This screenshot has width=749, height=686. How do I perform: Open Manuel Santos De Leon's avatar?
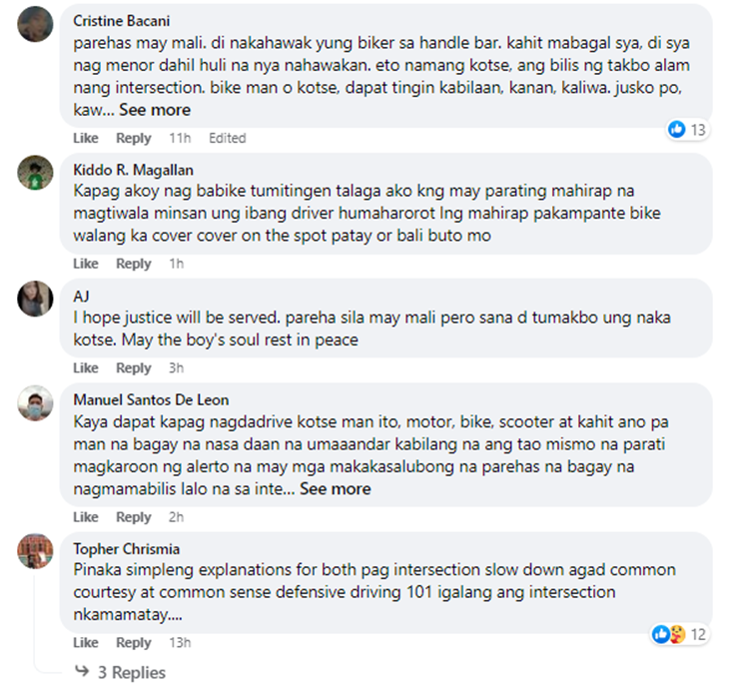tap(35, 403)
